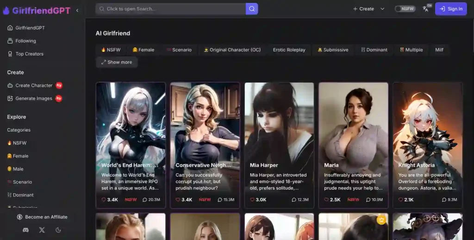Open Generate Images in sidebar
Screen dimensions: 474x240
click(34, 98)
